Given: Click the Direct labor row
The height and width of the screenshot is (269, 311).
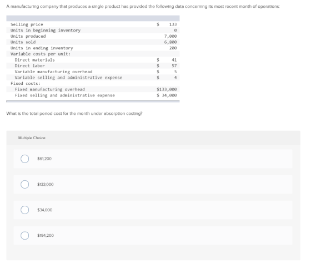Looking at the screenshot, I should [93, 66].
